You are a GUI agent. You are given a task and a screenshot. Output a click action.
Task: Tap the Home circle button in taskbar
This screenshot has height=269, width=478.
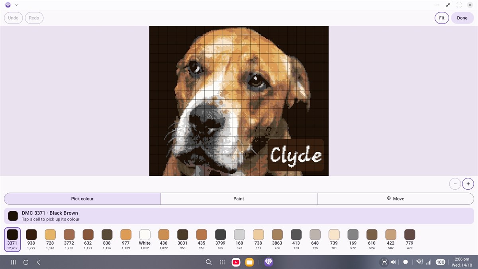tap(26, 262)
